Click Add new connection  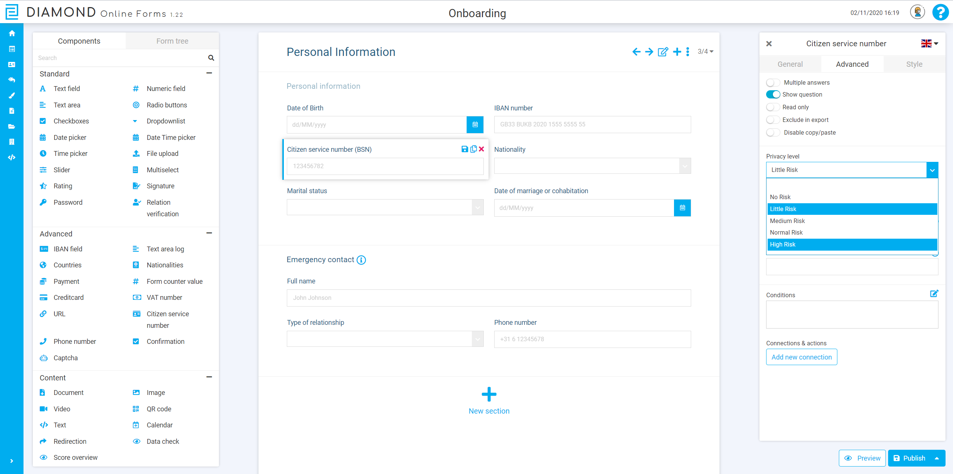tap(801, 357)
